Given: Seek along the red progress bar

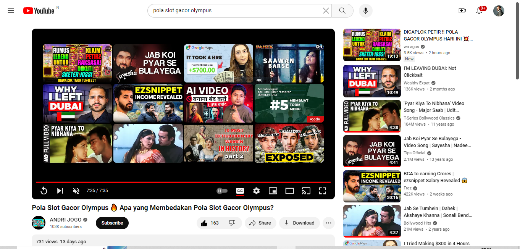Looking at the screenshot, I should pos(183,183).
